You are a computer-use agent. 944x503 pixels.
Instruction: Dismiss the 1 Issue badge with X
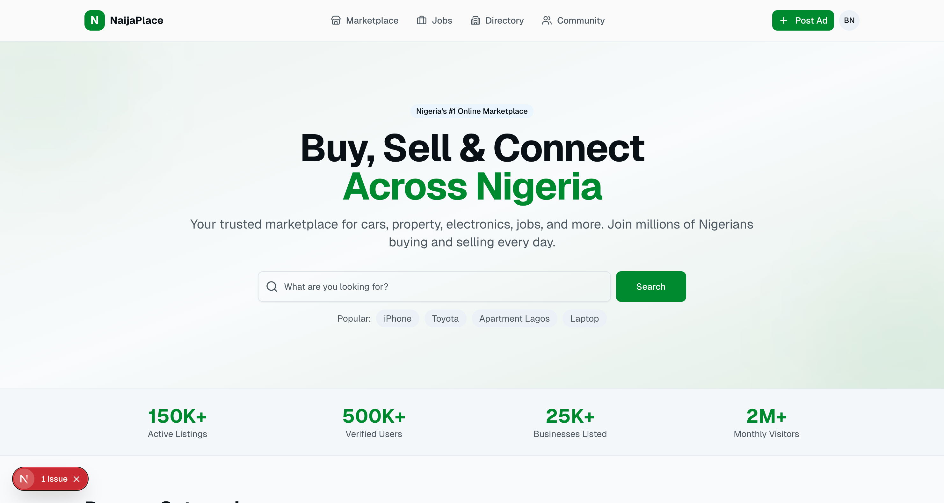click(76, 479)
